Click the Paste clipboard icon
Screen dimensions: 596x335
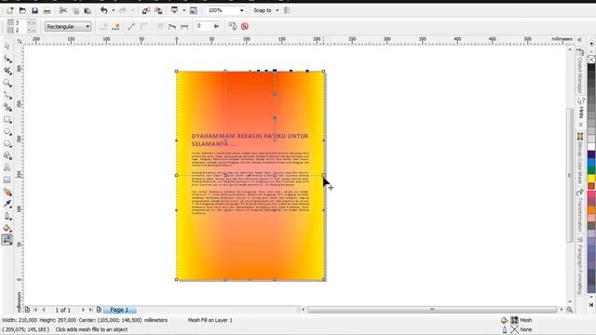tap(88, 10)
